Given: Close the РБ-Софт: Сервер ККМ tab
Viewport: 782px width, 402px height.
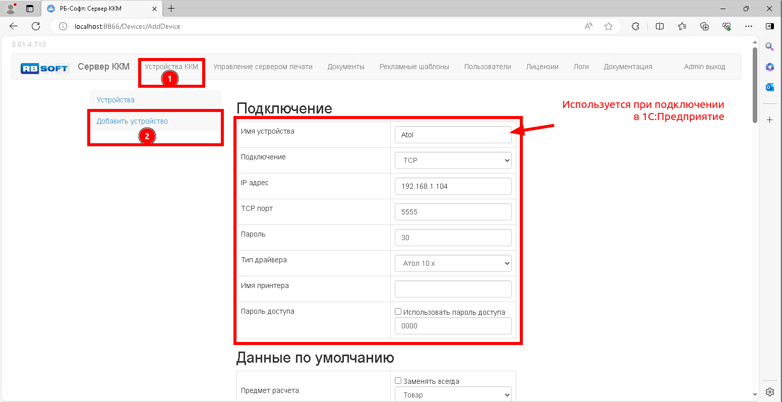Looking at the screenshot, I should (x=155, y=9).
